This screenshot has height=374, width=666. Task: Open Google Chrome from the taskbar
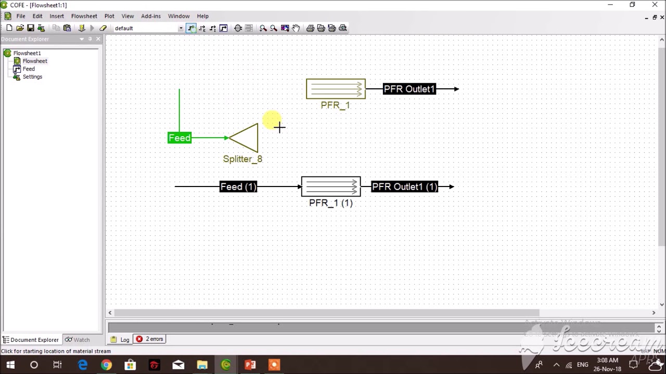pos(106,365)
